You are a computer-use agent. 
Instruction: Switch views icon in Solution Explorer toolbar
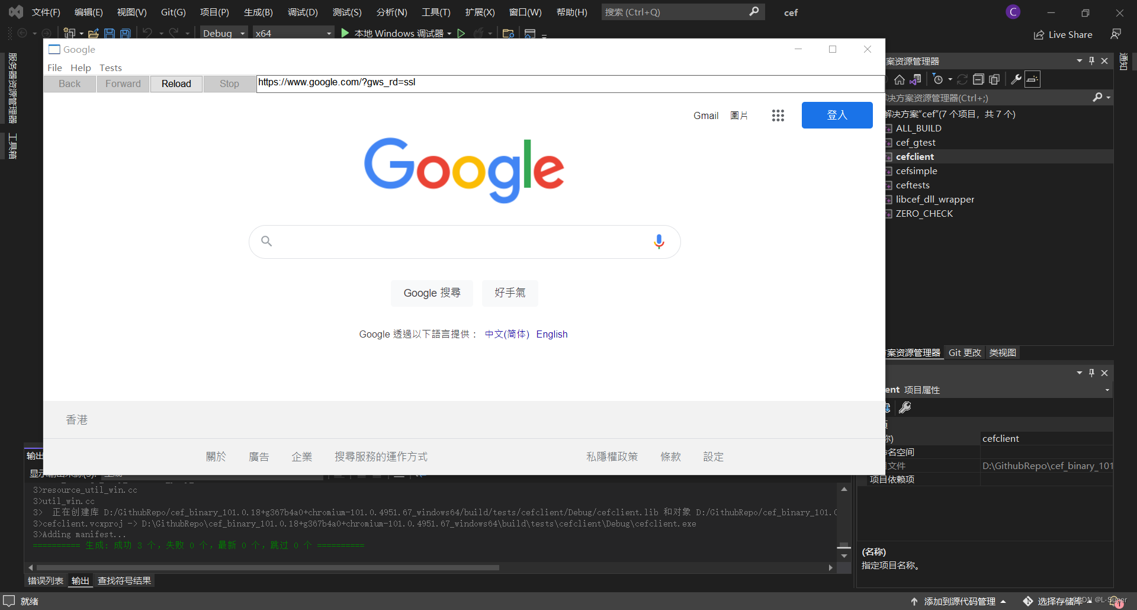pyautogui.click(x=916, y=79)
